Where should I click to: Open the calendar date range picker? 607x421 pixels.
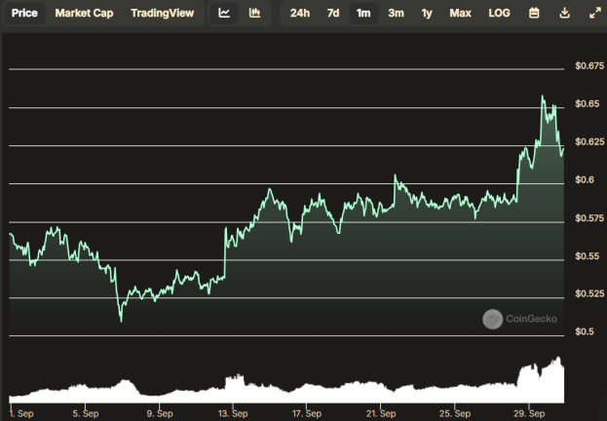tap(534, 14)
